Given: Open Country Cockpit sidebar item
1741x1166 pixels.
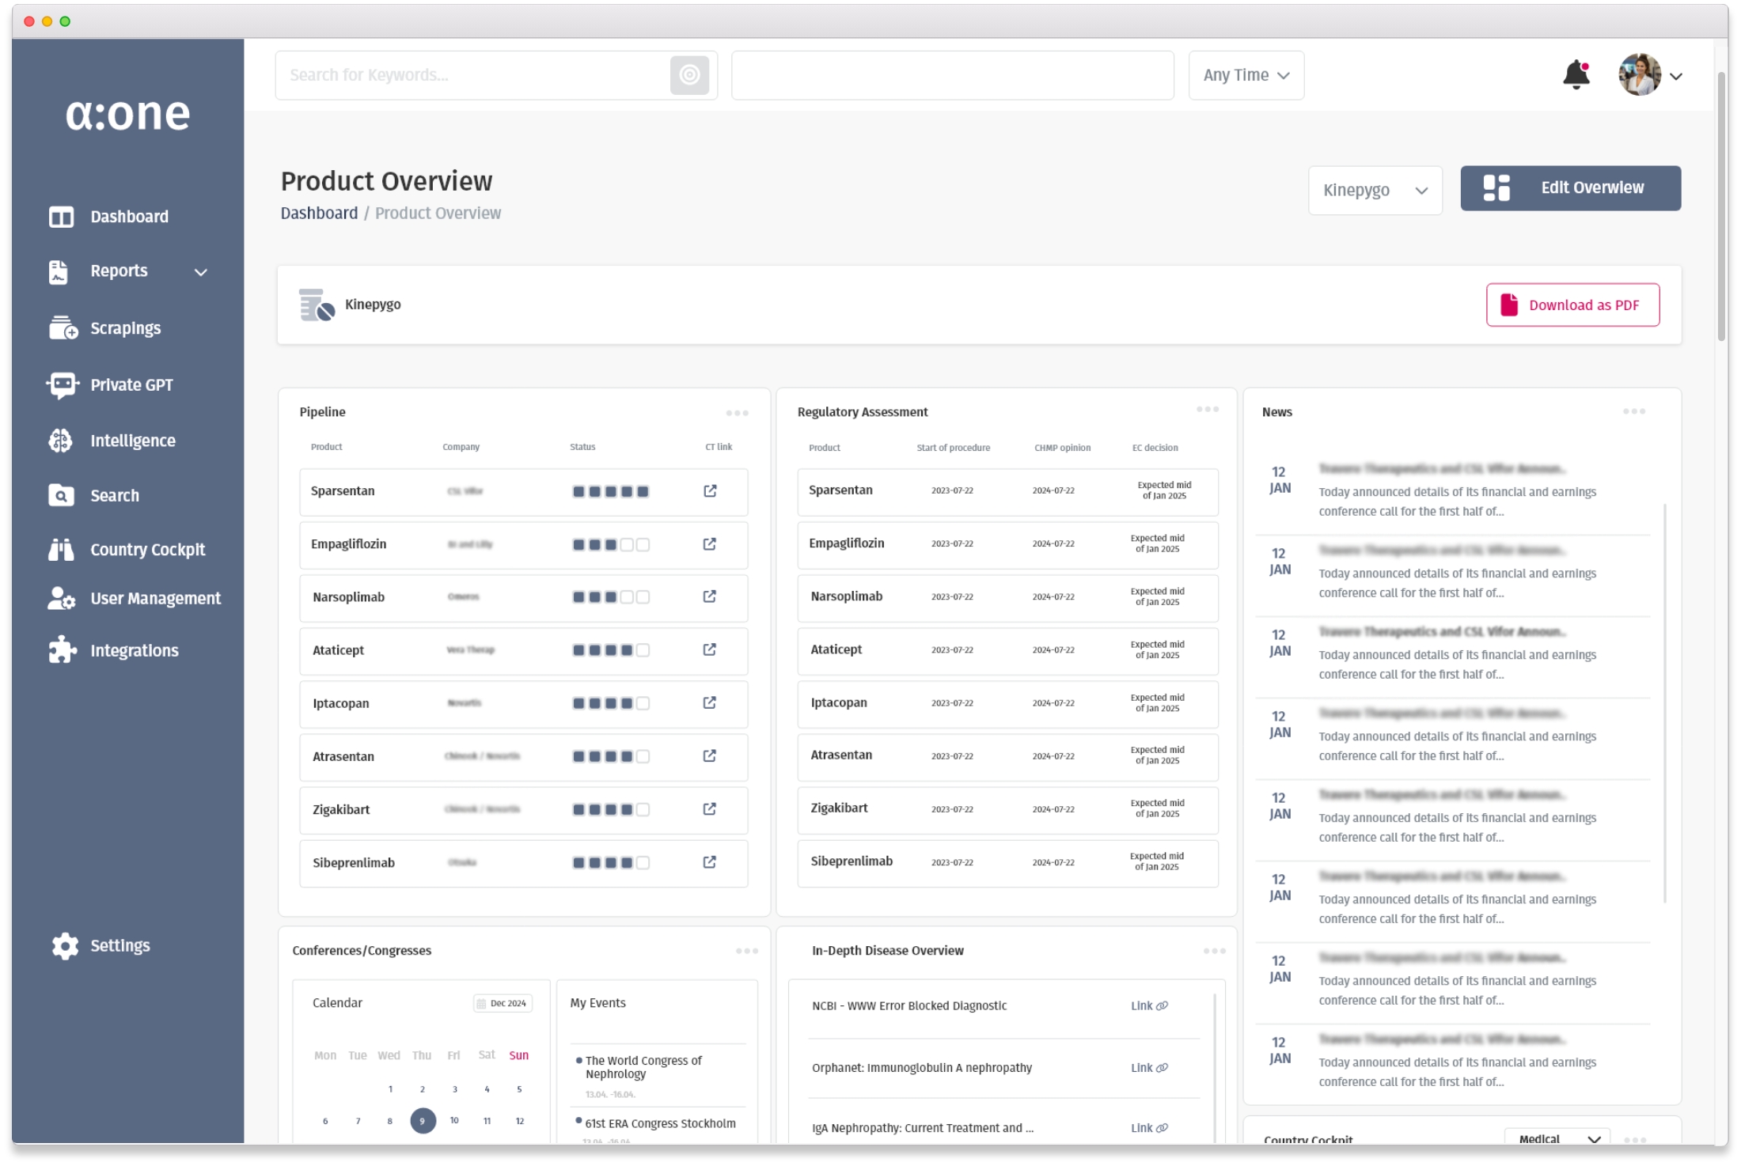Looking at the screenshot, I should click(x=147, y=550).
